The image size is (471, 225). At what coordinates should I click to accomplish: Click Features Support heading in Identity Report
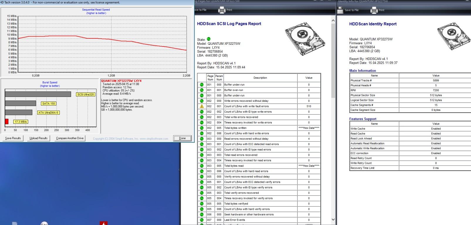coord(363,119)
